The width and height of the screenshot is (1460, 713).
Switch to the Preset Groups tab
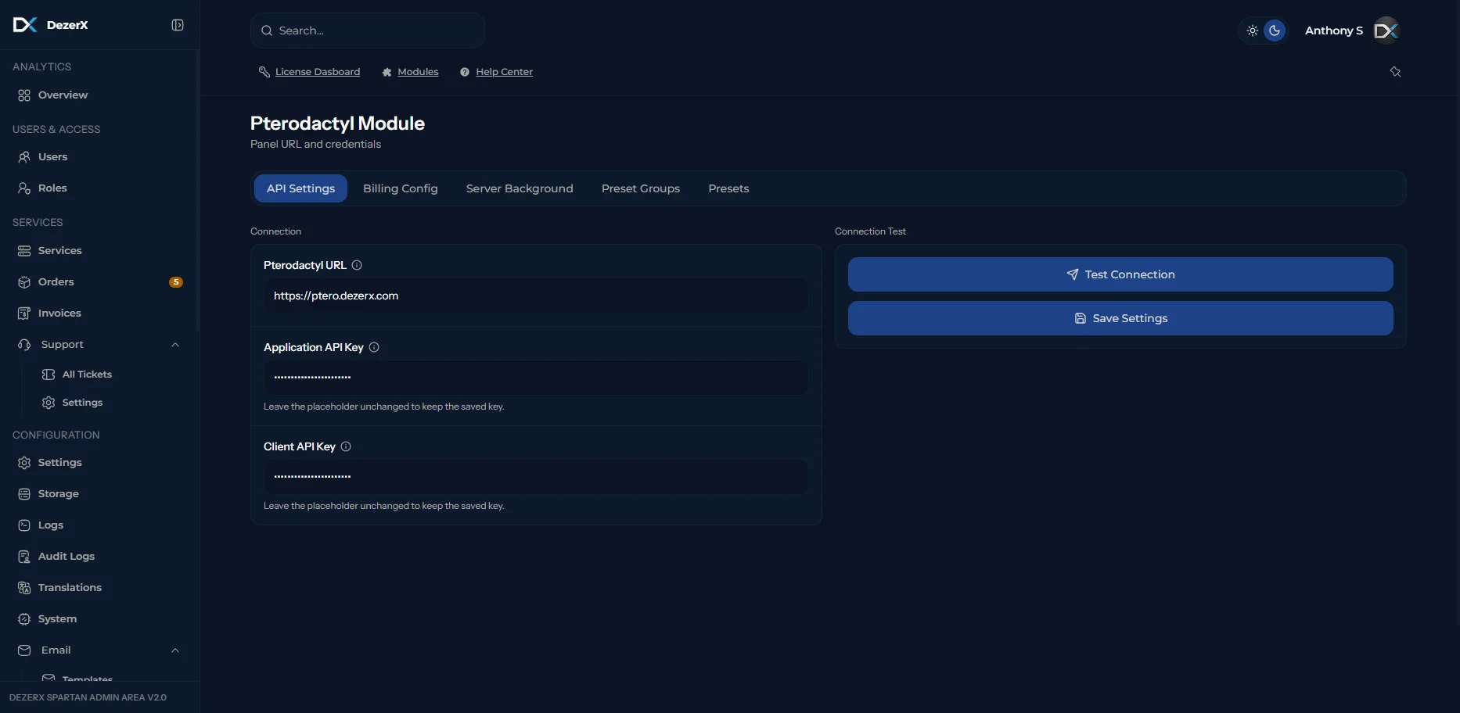click(x=641, y=188)
